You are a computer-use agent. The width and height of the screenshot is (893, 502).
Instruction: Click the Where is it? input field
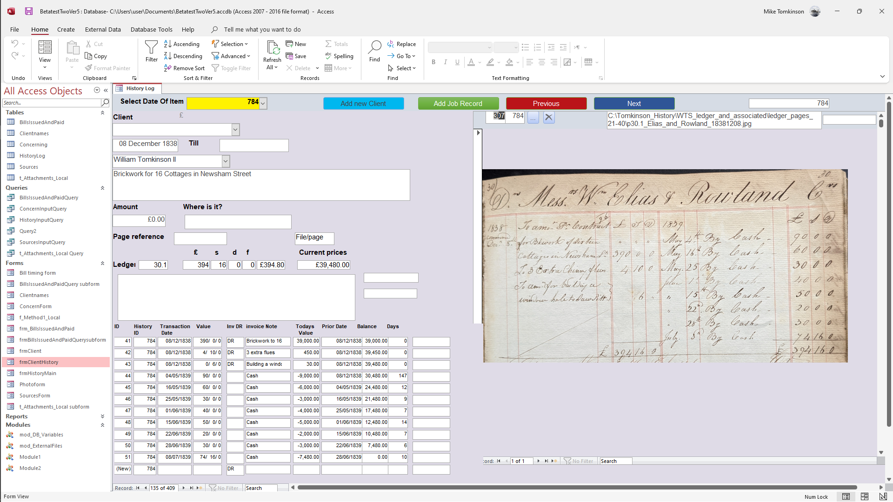[238, 222]
